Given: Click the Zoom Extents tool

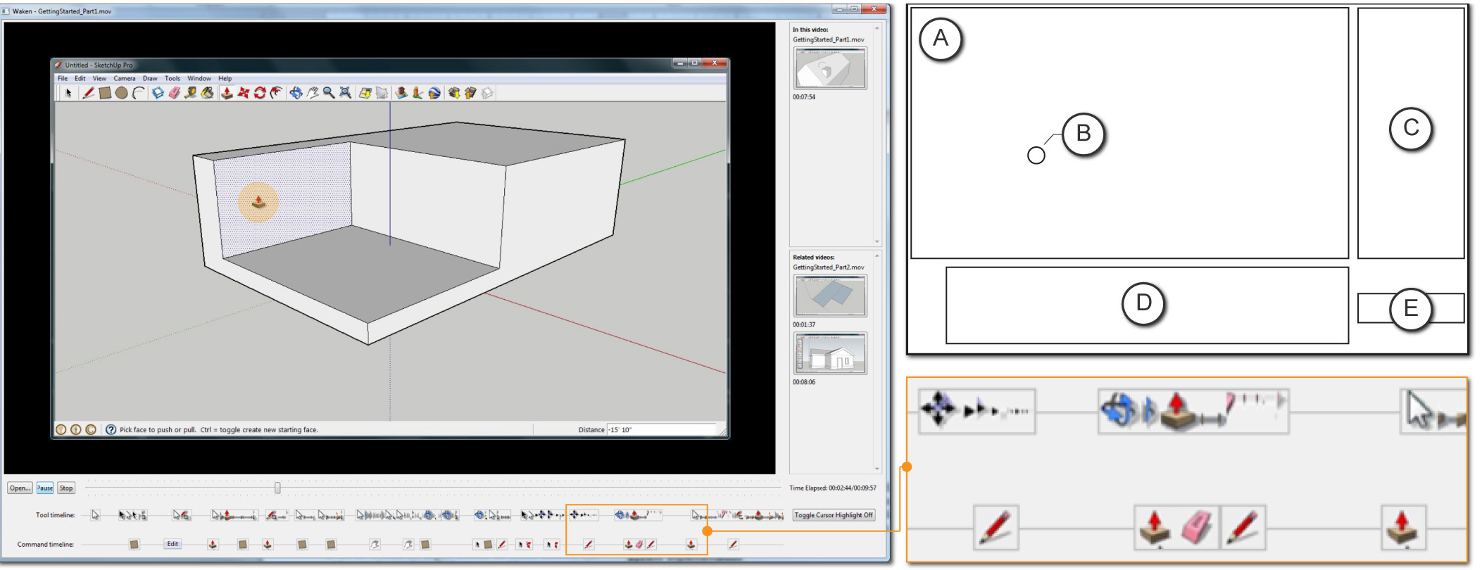Looking at the screenshot, I should click(346, 93).
